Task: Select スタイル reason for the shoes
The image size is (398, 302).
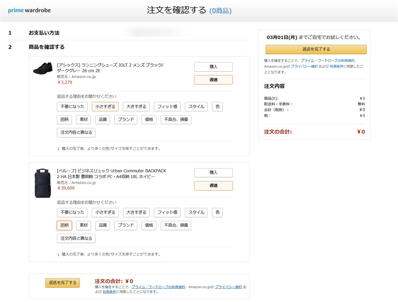Action: pos(196,106)
